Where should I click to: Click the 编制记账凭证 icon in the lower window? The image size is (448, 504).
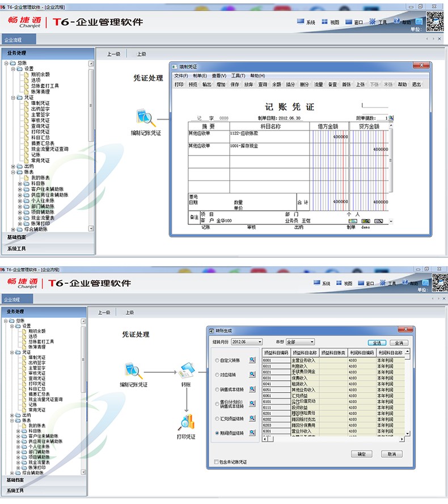coord(134,371)
